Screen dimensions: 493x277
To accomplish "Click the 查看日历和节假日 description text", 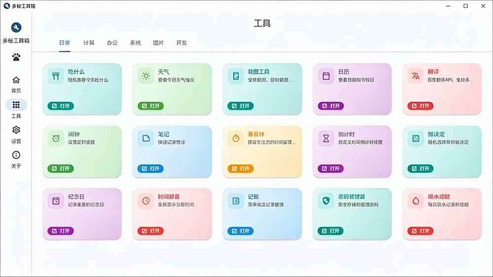I will 356,80.
